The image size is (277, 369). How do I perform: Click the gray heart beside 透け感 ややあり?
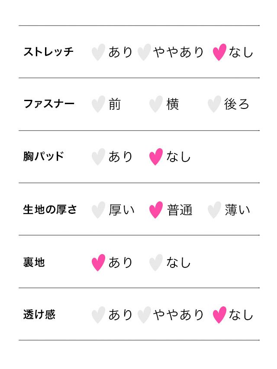[x=144, y=315]
